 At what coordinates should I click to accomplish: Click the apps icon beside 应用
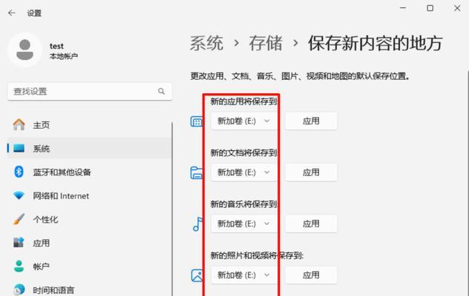click(x=19, y=242)
